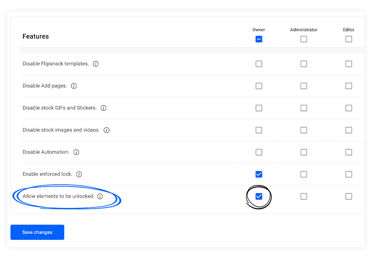Screen dimensions: 372x258
Task: Click info icon beside Disable Add pages
Action: click(x=74, y=86)
